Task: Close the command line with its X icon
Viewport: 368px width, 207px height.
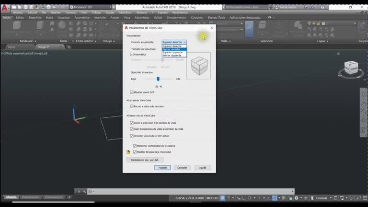Action: click(x=79, y=192)
